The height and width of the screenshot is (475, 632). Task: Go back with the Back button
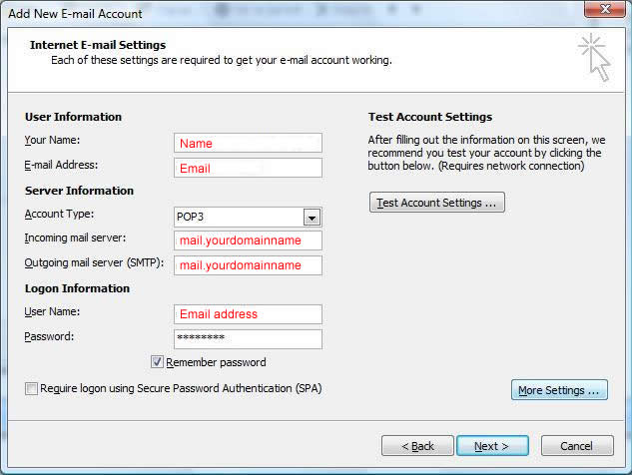(414, 445)
